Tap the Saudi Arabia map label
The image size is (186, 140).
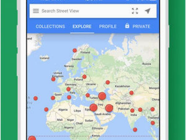pos(103,114)
